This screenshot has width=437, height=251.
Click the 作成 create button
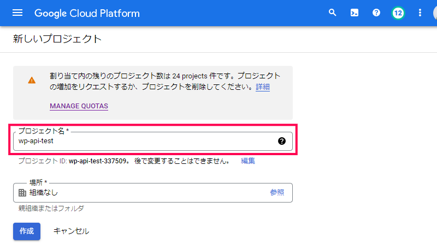point(27,231)
